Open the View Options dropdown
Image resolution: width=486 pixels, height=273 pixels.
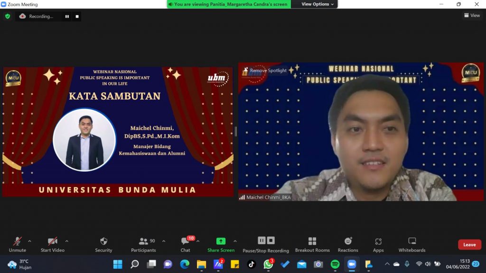click(x=318, y=4)
